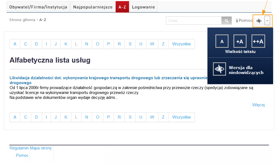This screenshot has height=165, width=278.
Task: Collapse accessibility dropdown arrow next to eye
Action: coord(267,21)
